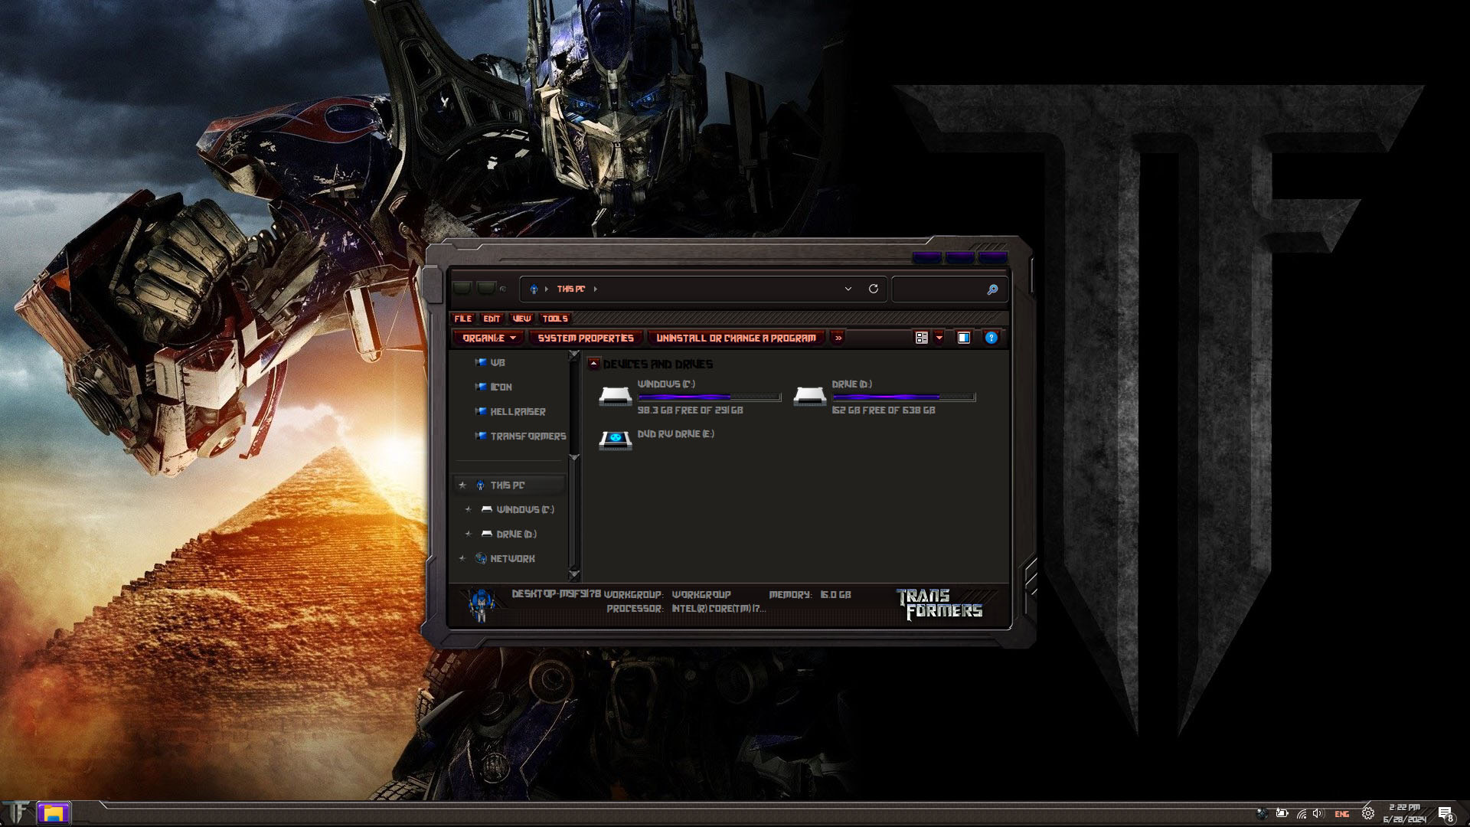Open the Windows (C:) drive icon

click(615, 395)
